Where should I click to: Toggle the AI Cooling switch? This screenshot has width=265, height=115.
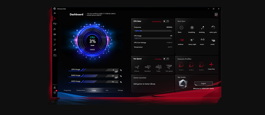166,59
